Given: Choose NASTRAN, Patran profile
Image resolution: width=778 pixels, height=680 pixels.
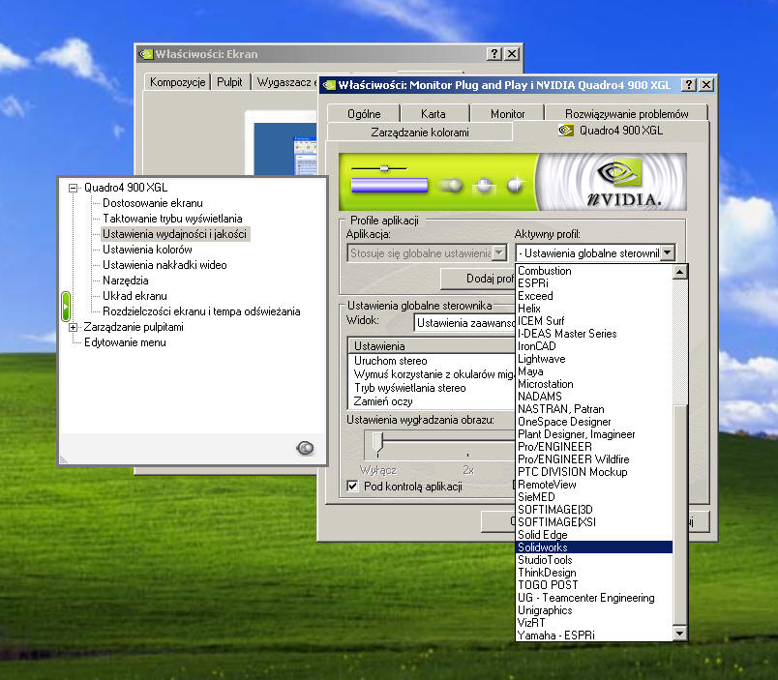Looking at the screenshot, I should 594,409.
